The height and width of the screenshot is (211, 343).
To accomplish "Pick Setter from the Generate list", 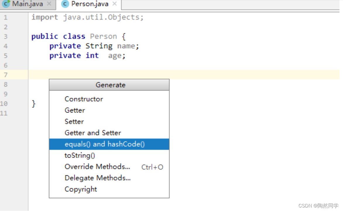I will click(x=74, y=122).
